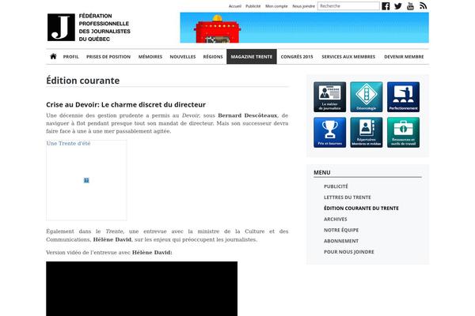Open Archives in the sidebar menu
475x316 pixels.
(336, 219)
